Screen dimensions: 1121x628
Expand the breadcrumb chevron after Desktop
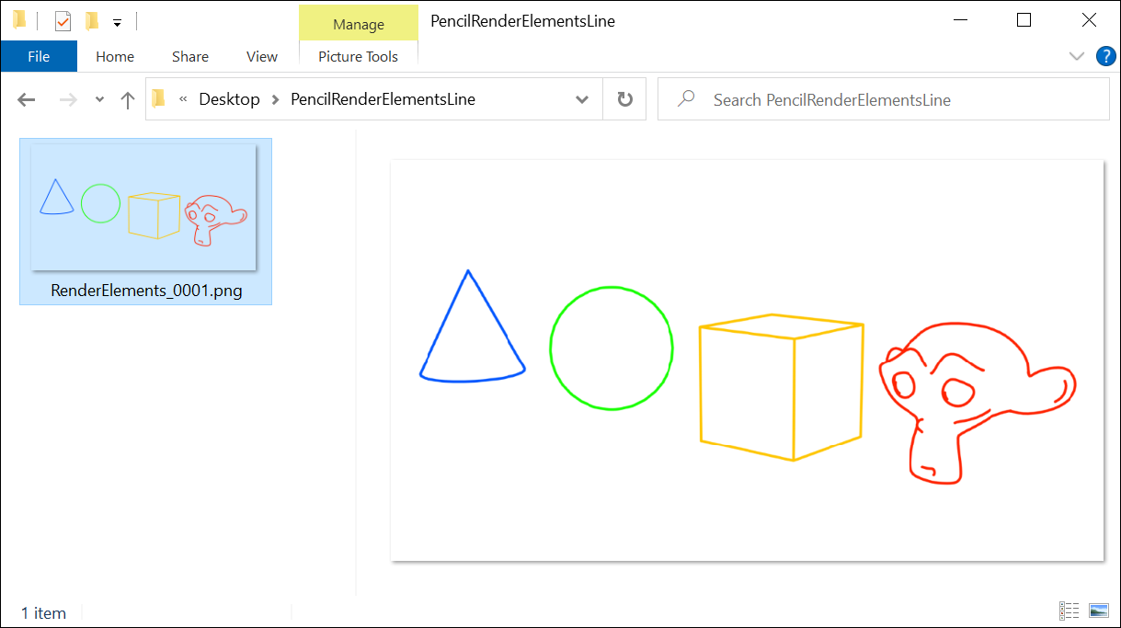(x=274, y=98)
